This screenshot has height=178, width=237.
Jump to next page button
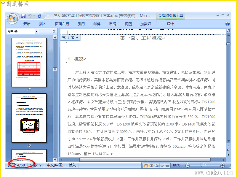[228, 155]
